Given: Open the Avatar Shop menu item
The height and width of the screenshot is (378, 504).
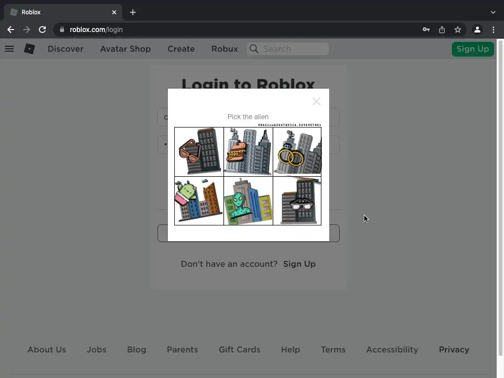Looking at the screenshot, I should click(x=126, y=49).
